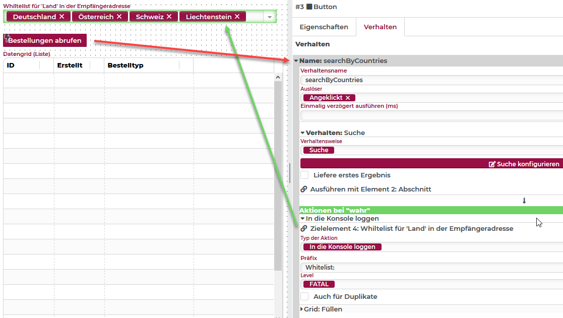Toggle Auch für Duplikate checkbox
Image resolution: width=563 pixels, height=318 pixels.
click(304, 296)
